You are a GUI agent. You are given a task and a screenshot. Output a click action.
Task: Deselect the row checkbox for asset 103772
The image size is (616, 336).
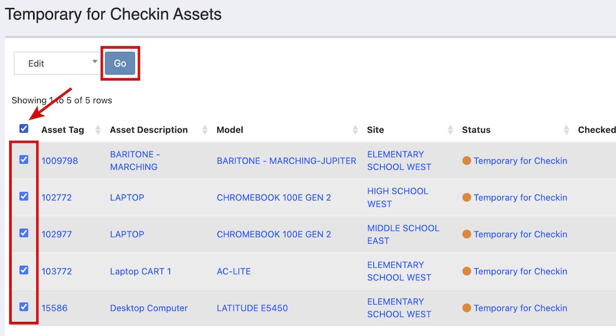(24, 270)
